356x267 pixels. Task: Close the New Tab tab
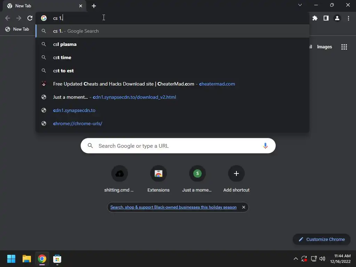81,6
